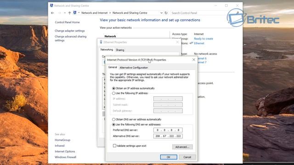
Task: Close the Ethernet Properties window
Action: point(177,42)
